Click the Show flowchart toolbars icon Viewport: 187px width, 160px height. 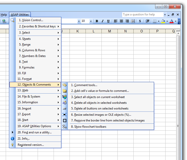coord(65,127)
